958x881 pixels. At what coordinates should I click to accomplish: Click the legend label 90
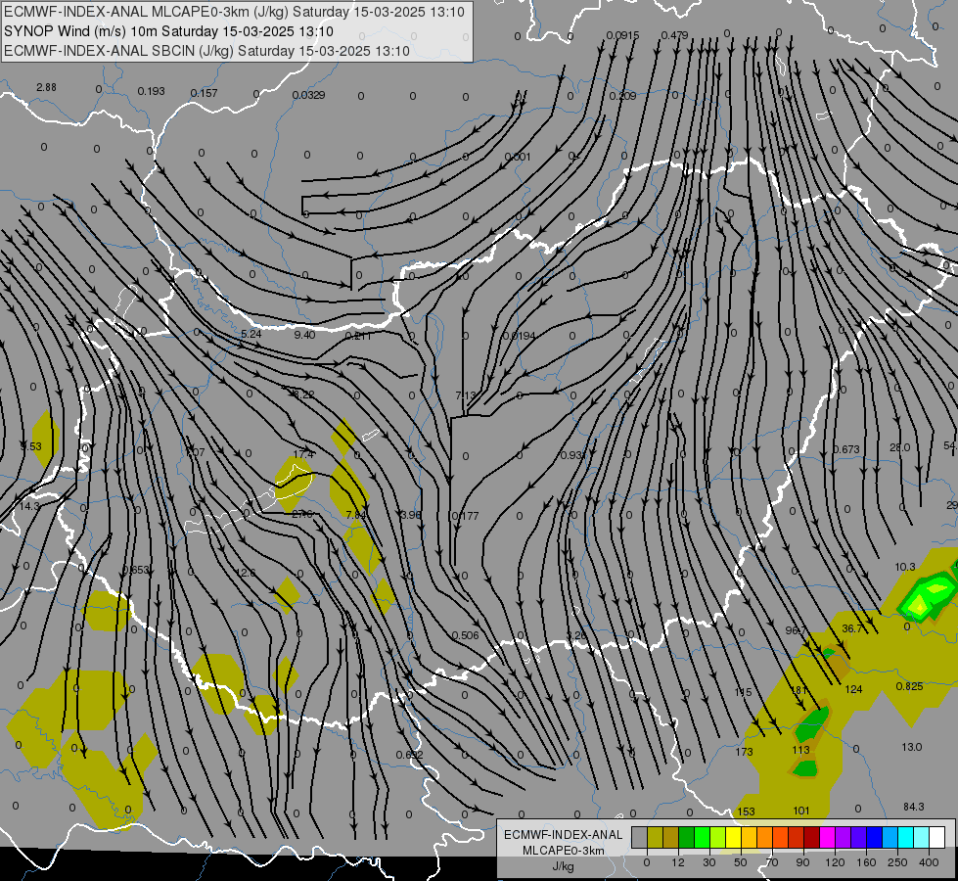[802, 862]
